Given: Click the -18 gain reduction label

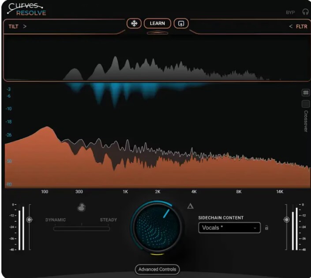Looking at the screenshot, I should point(8,122).
